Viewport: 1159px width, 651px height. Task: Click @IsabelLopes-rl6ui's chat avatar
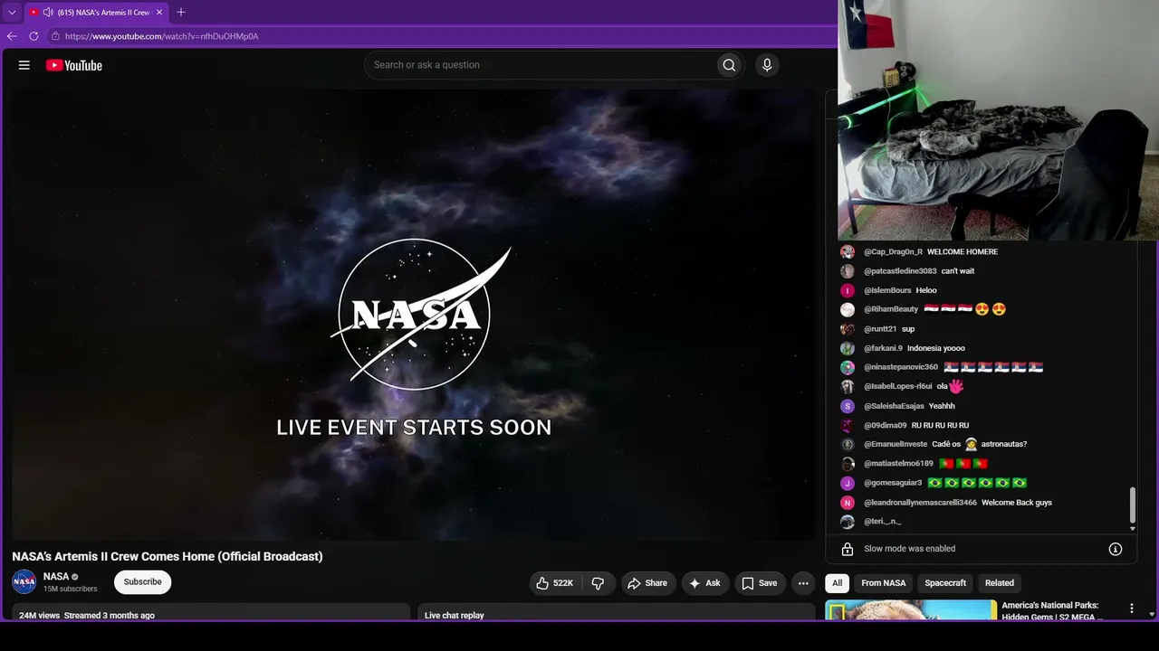848,386
